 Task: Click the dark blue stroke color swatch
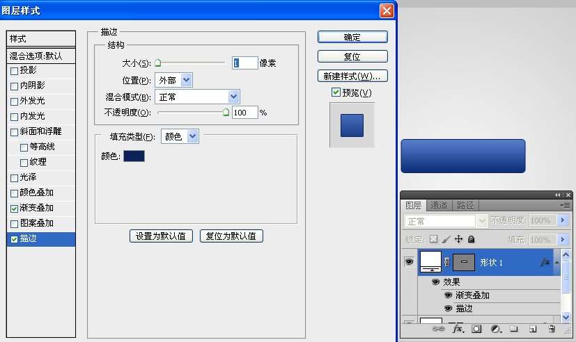tap(134, 156)
